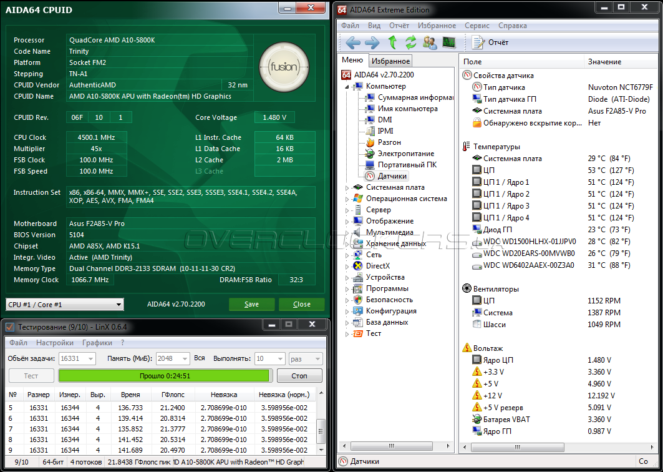Select the Разгон flame item in tree
663x472 pixels.
pos(389,142)
